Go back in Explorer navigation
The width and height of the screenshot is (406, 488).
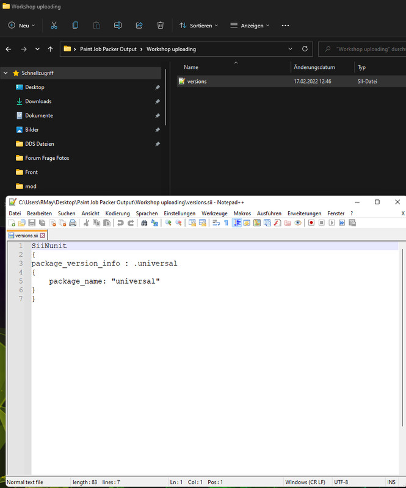(x=9, y=49)
